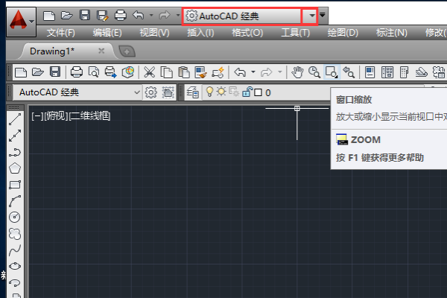This screenshot has height=298, width=447.
Task: Select the Polyline tool
Action: point(15,152)
